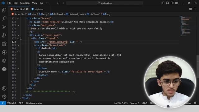Click line number 178 in gutter
Image resolution: width=199 pixels, height=112 pixels.
coord(14,42)
